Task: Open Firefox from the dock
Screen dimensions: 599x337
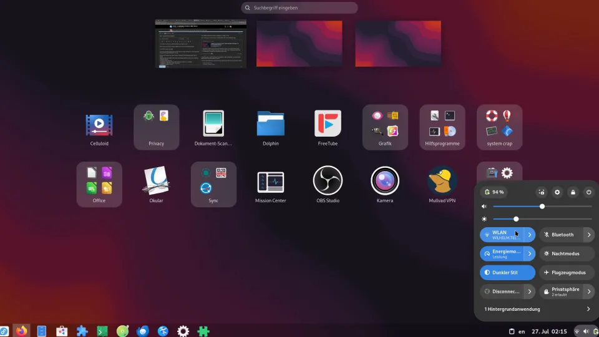Action: tap(22, 331)
